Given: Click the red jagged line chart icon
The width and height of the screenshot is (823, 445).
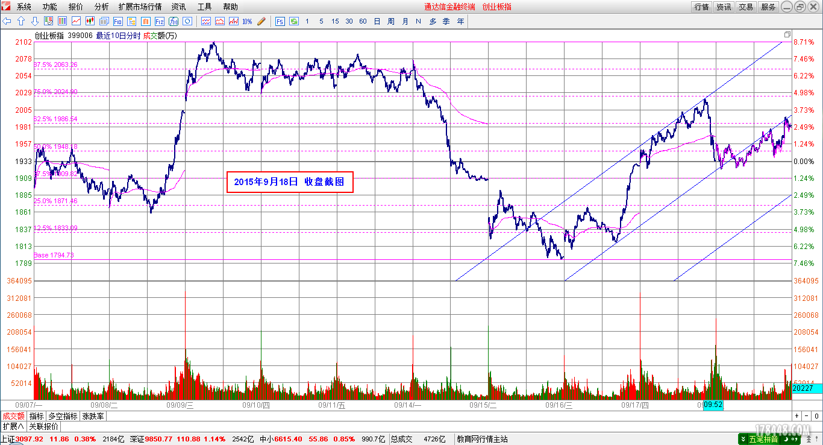Looking at the screenshot, I should (234, 21).
